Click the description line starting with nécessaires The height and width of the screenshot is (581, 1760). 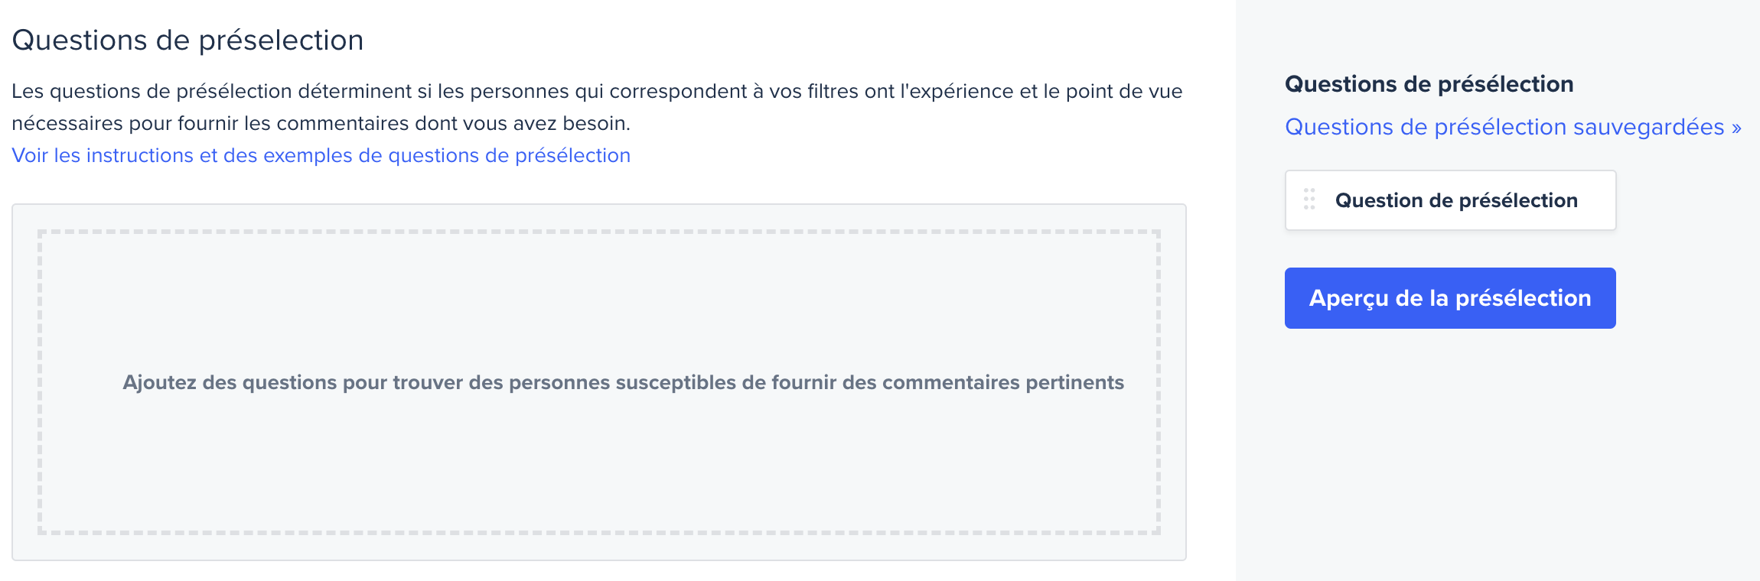pyautogui.click(x=321, y=123)
